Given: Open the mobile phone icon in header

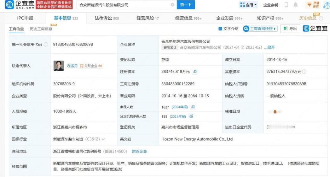Looking at the screenshot, I should pyautogui.click(x=286, y=5).
